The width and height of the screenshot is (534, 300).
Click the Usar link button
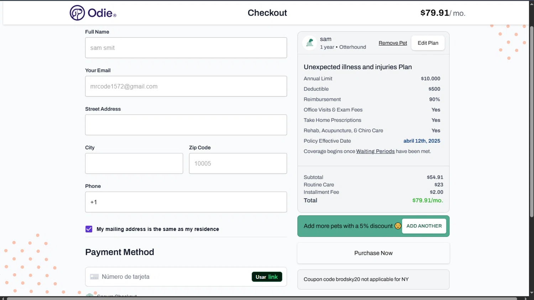(267, 277)
